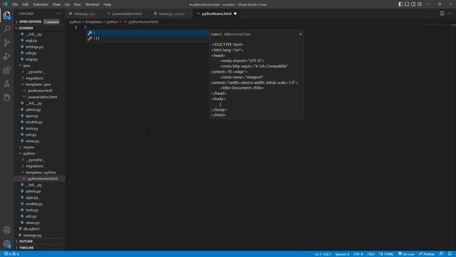The image size is (456, 257).
Task: Expand the Open Editors section
Action: point(39,22)
